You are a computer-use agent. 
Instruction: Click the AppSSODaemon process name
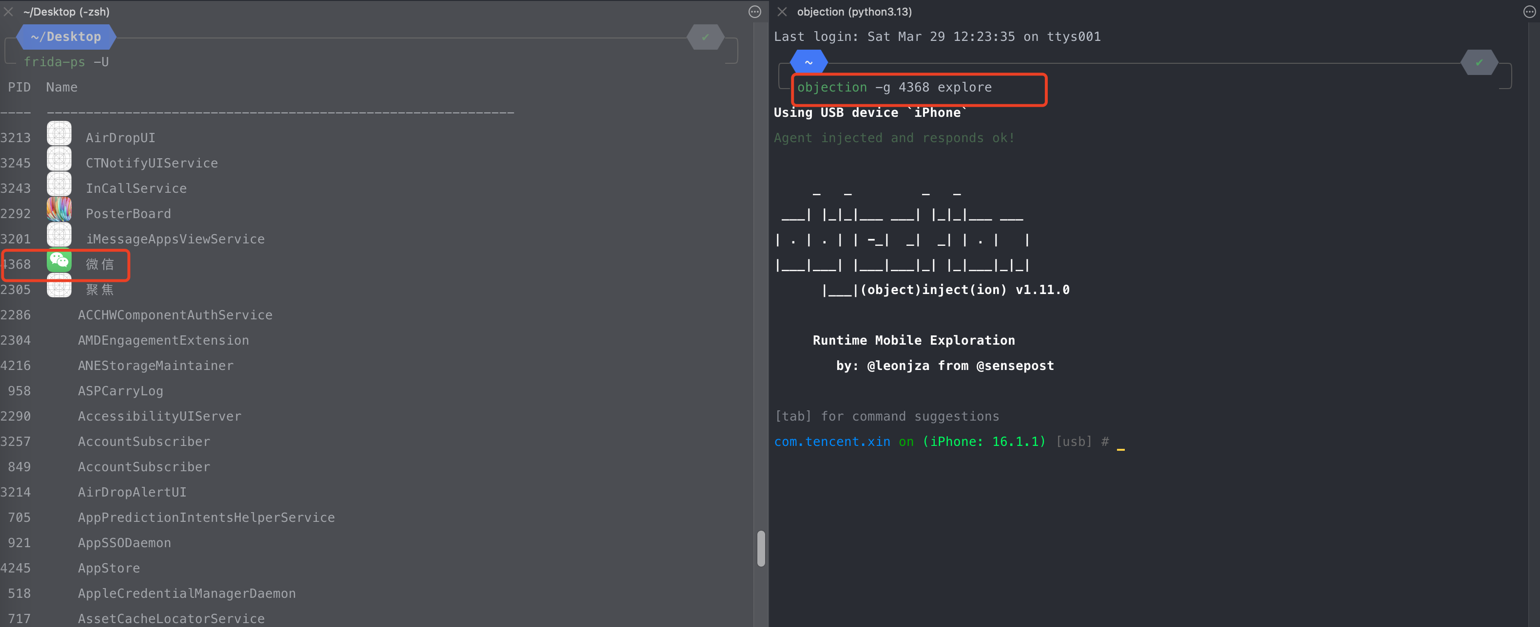124,543
